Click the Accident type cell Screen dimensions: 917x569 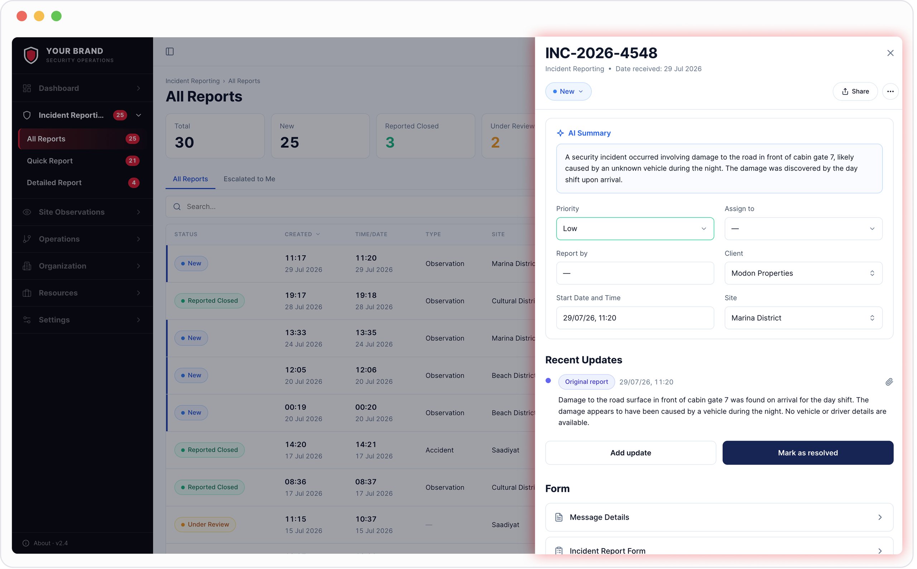tap(439, 450)
